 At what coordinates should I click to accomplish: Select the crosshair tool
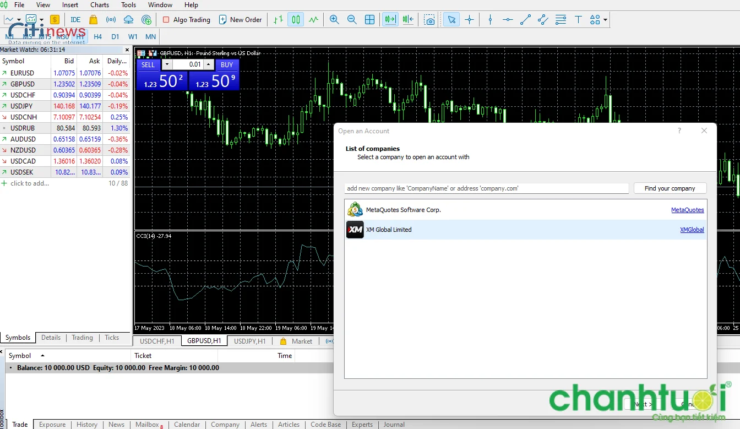tap(469, 20)
